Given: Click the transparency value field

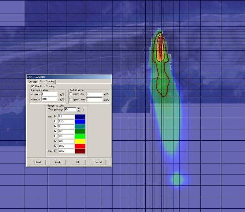Looking at the screenshot, I should pos(71,110).
